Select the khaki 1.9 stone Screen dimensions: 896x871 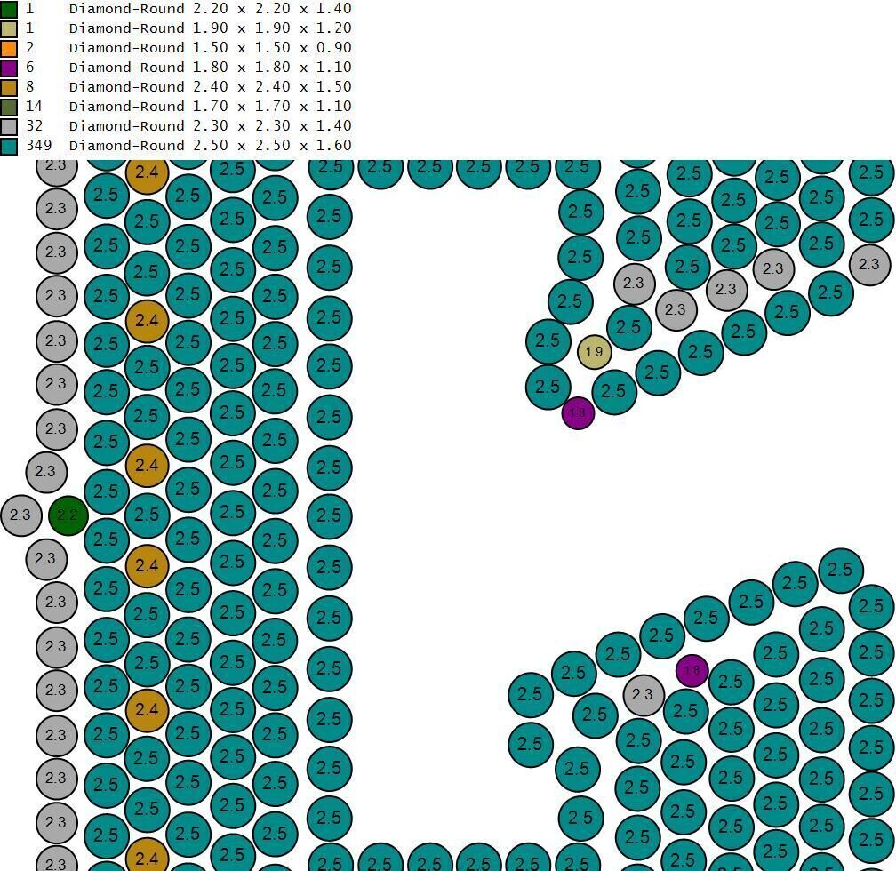click(595, 352)
